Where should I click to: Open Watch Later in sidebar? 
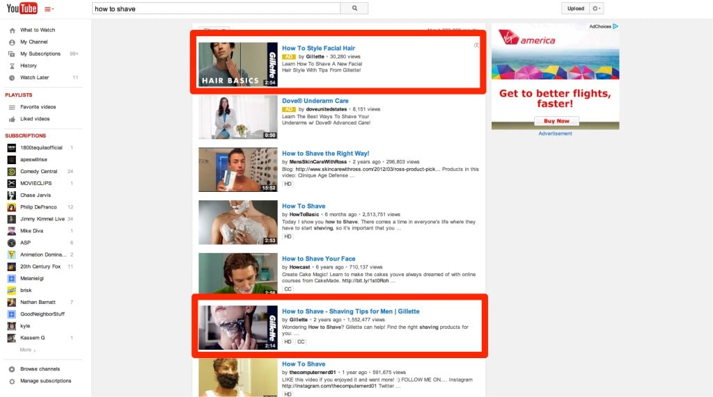click(x=34, y=77)
